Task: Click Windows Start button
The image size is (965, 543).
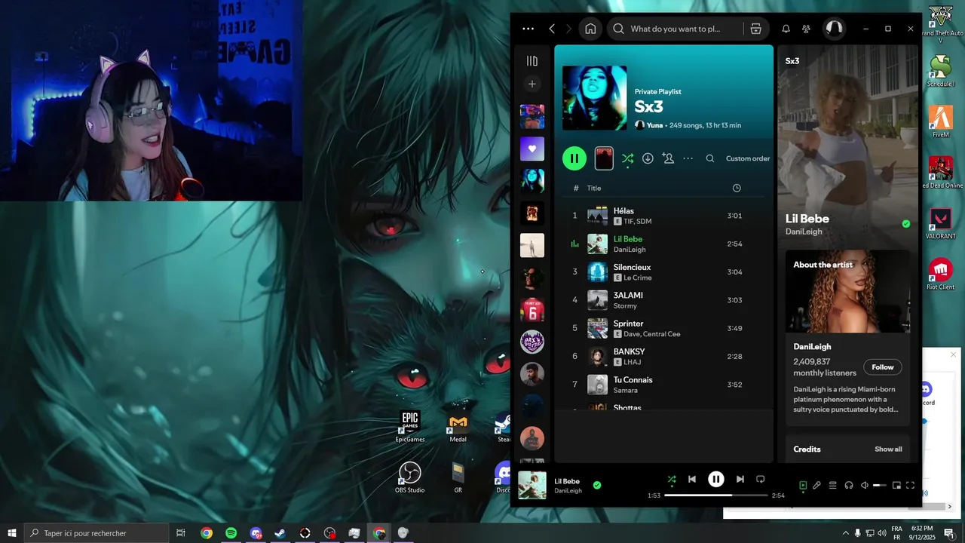Action: click(x=11, y=533)
